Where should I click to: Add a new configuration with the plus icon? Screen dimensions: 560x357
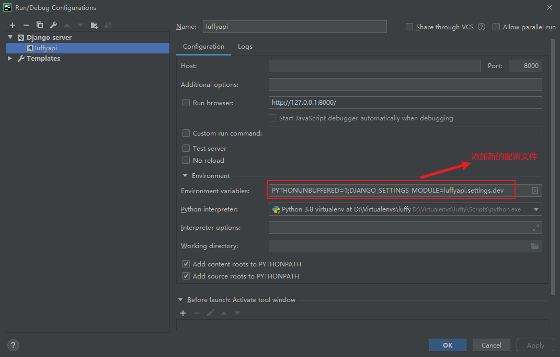point(13,25)
